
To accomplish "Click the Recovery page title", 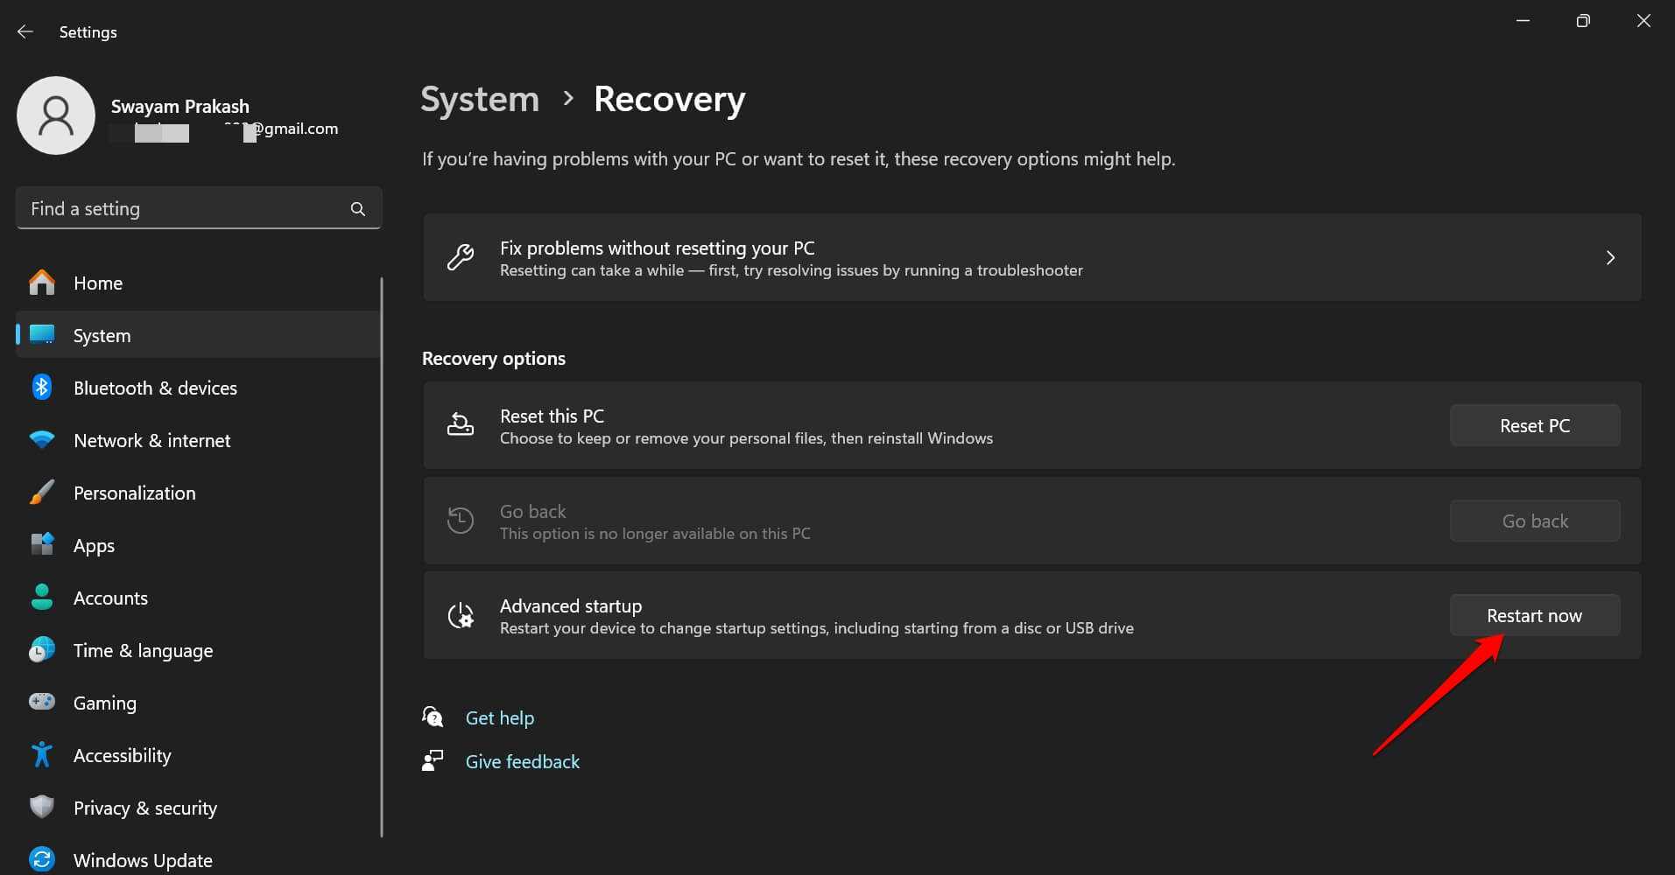I will (x=670, y=99).
